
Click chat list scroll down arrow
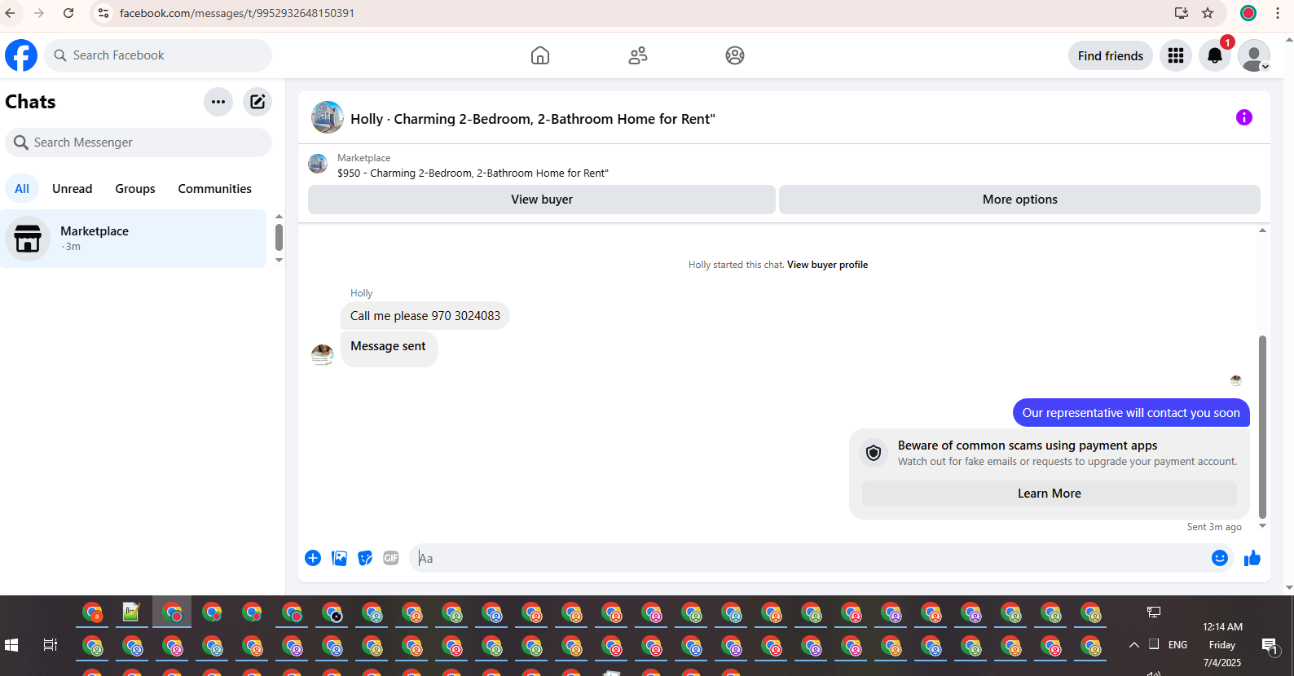pyautogui.click(x=279, y=261)
